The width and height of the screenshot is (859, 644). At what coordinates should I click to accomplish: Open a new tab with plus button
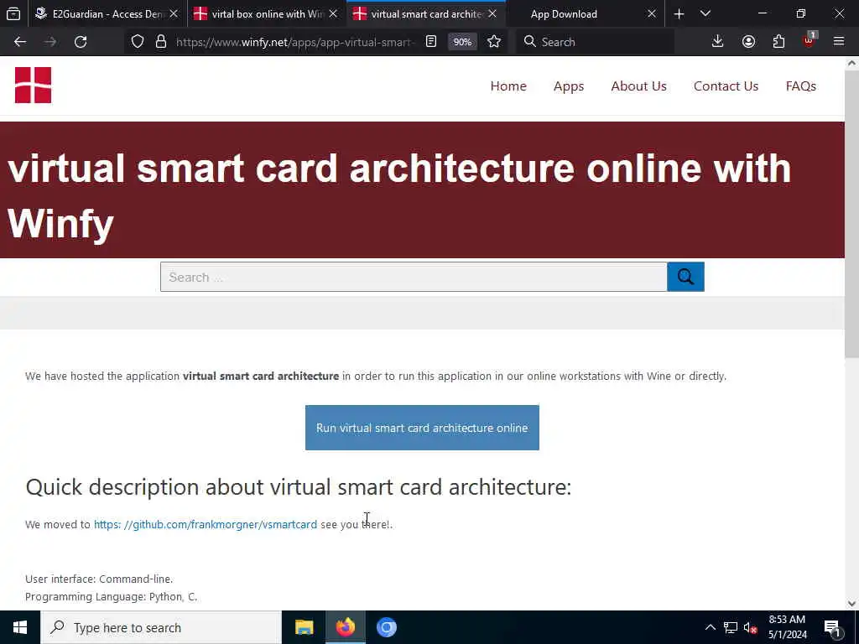pyautogui.click(x=679, y=14)
